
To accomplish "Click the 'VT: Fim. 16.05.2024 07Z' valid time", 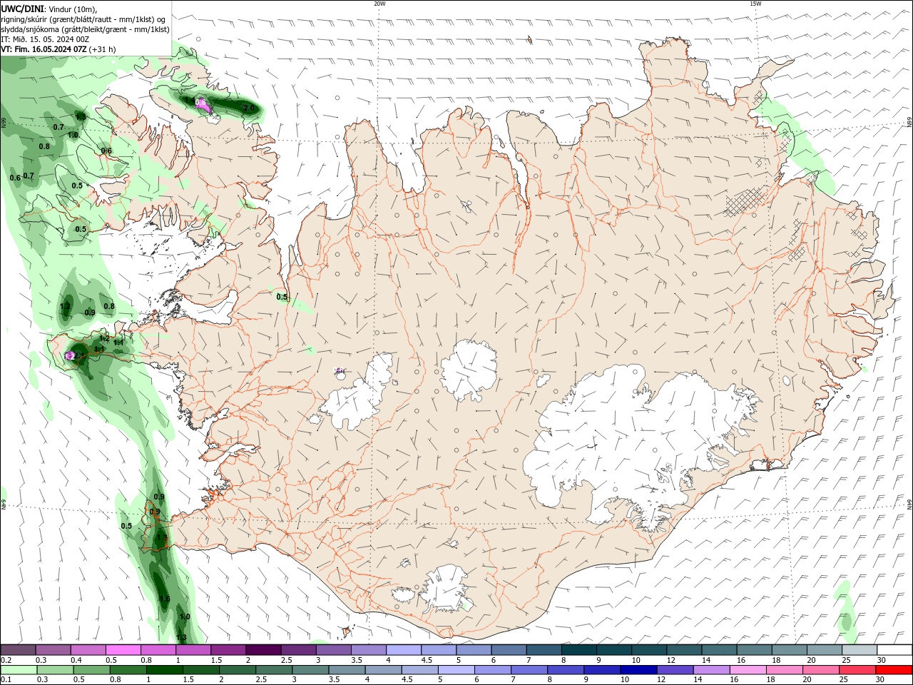I will (44, 49).
